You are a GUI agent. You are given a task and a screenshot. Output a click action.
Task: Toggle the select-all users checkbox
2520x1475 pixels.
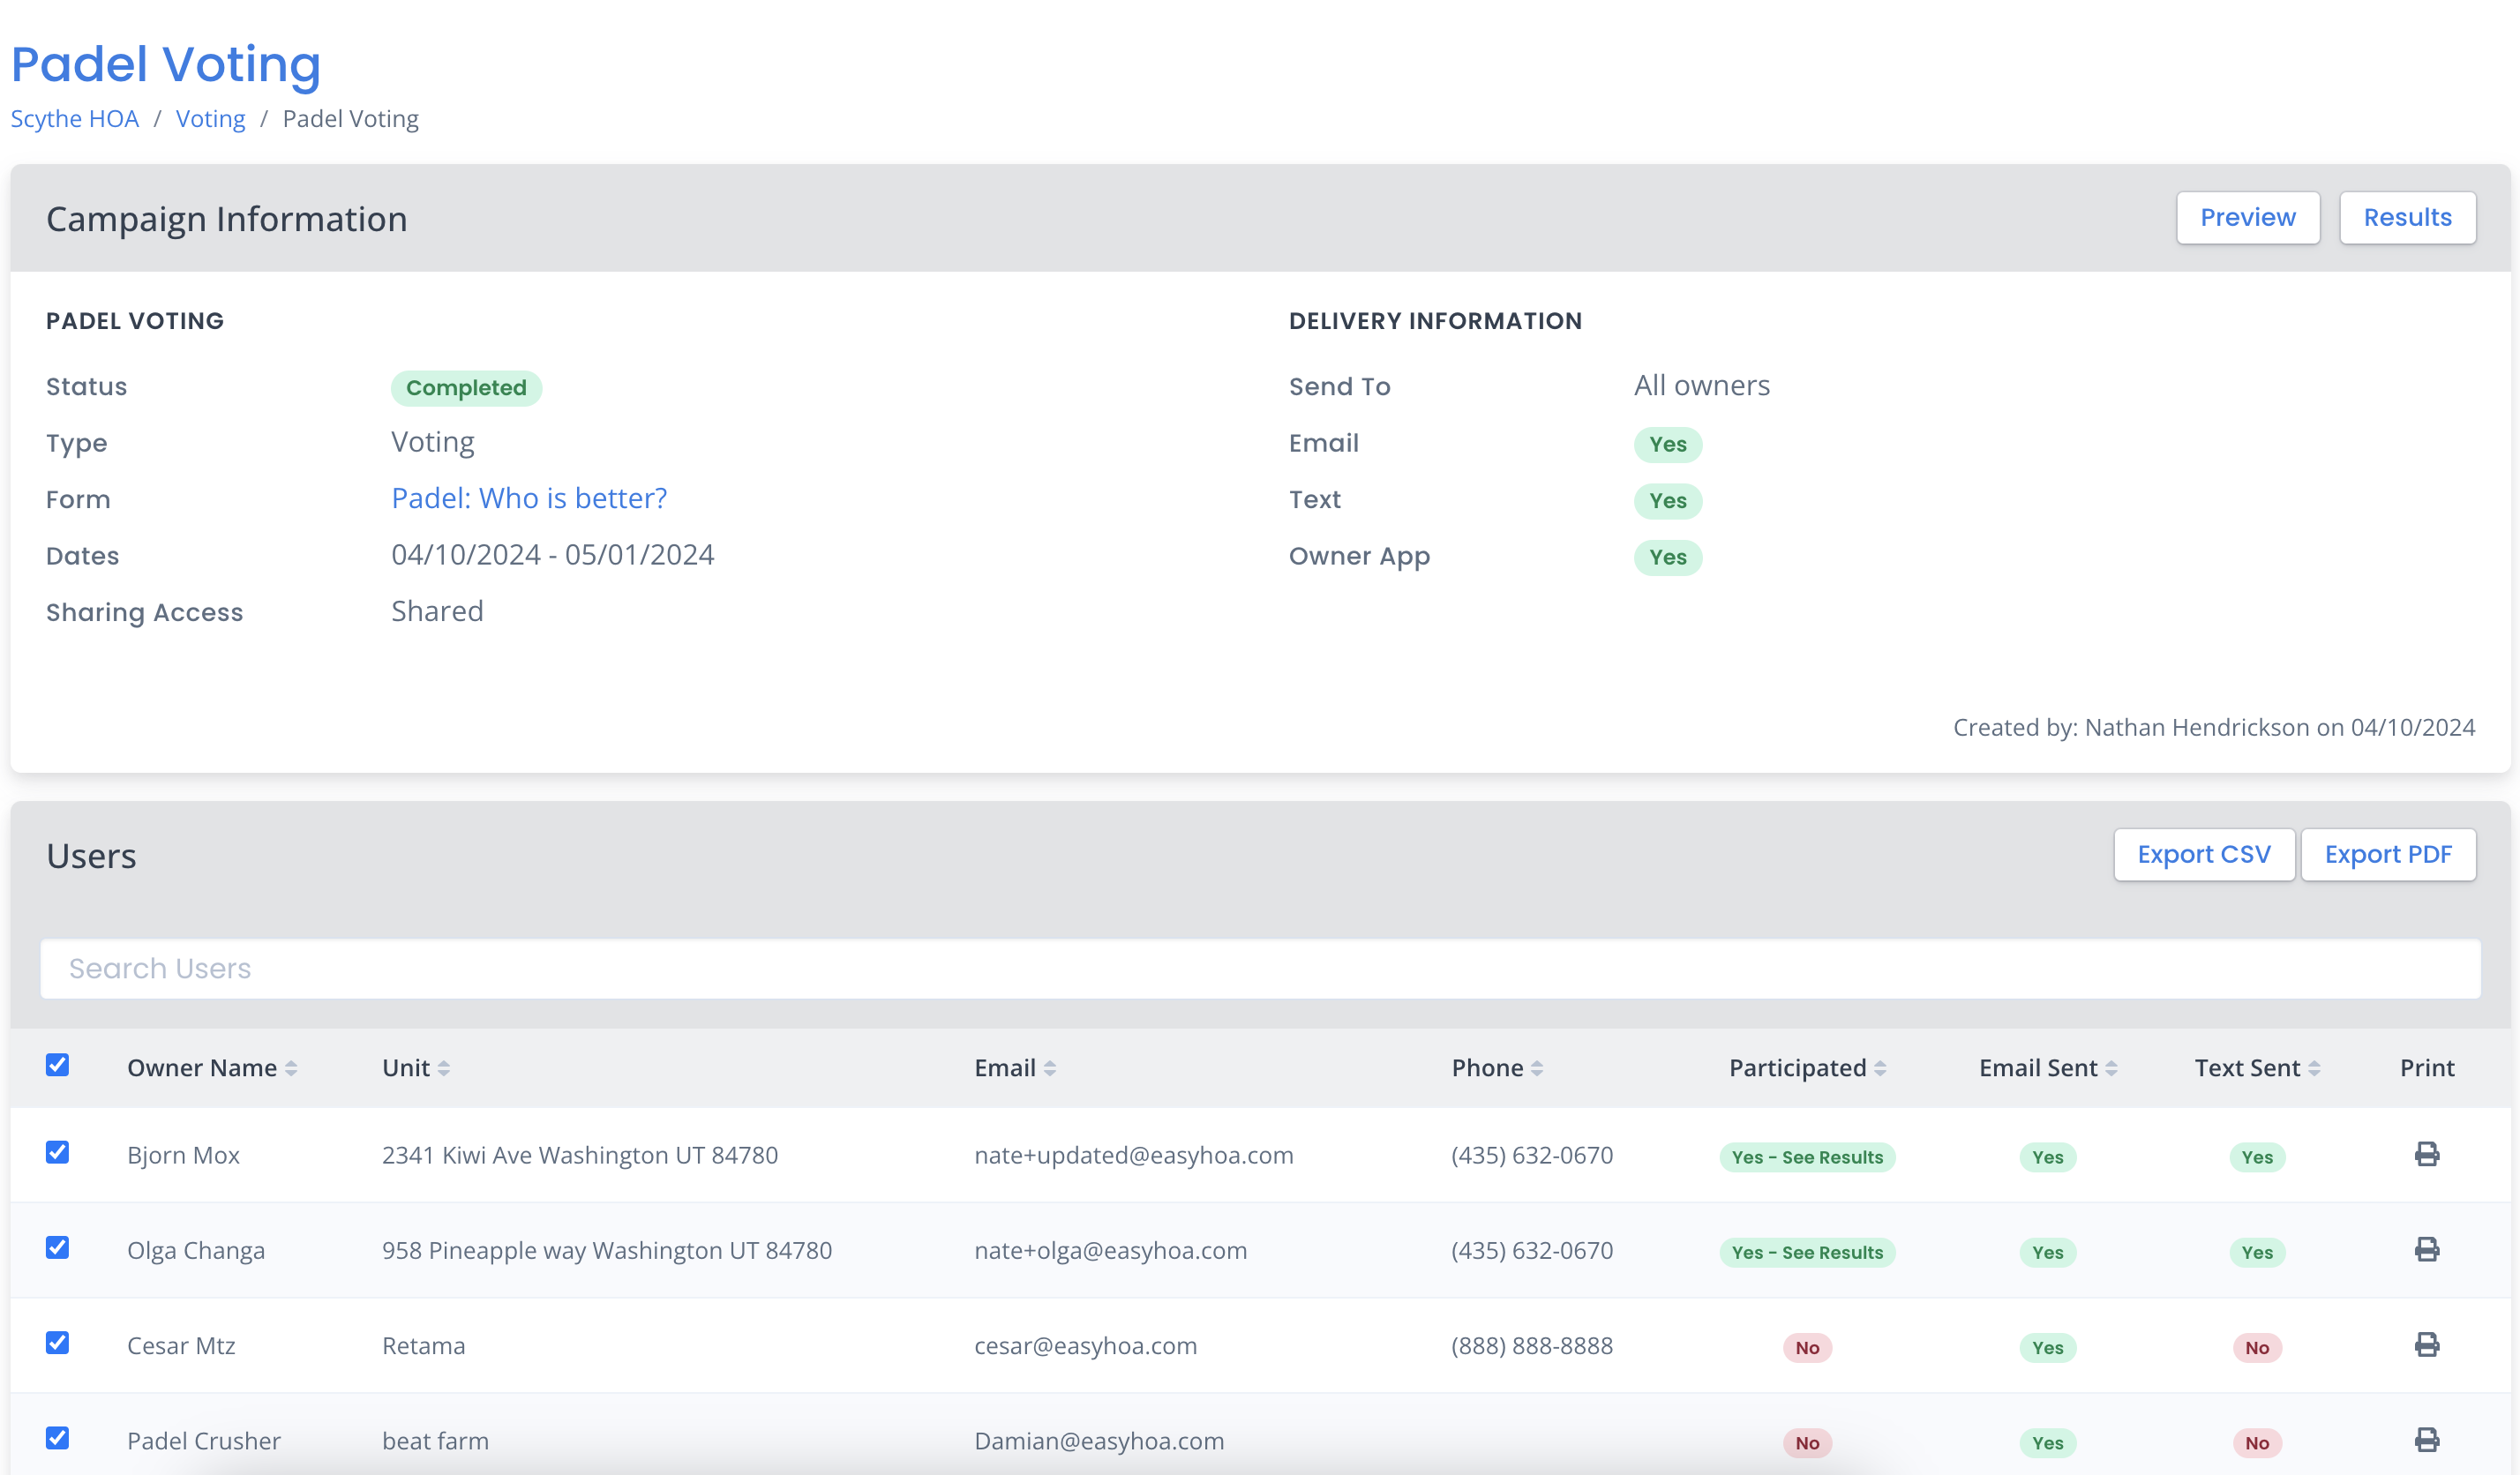[x=57, y=1065]
